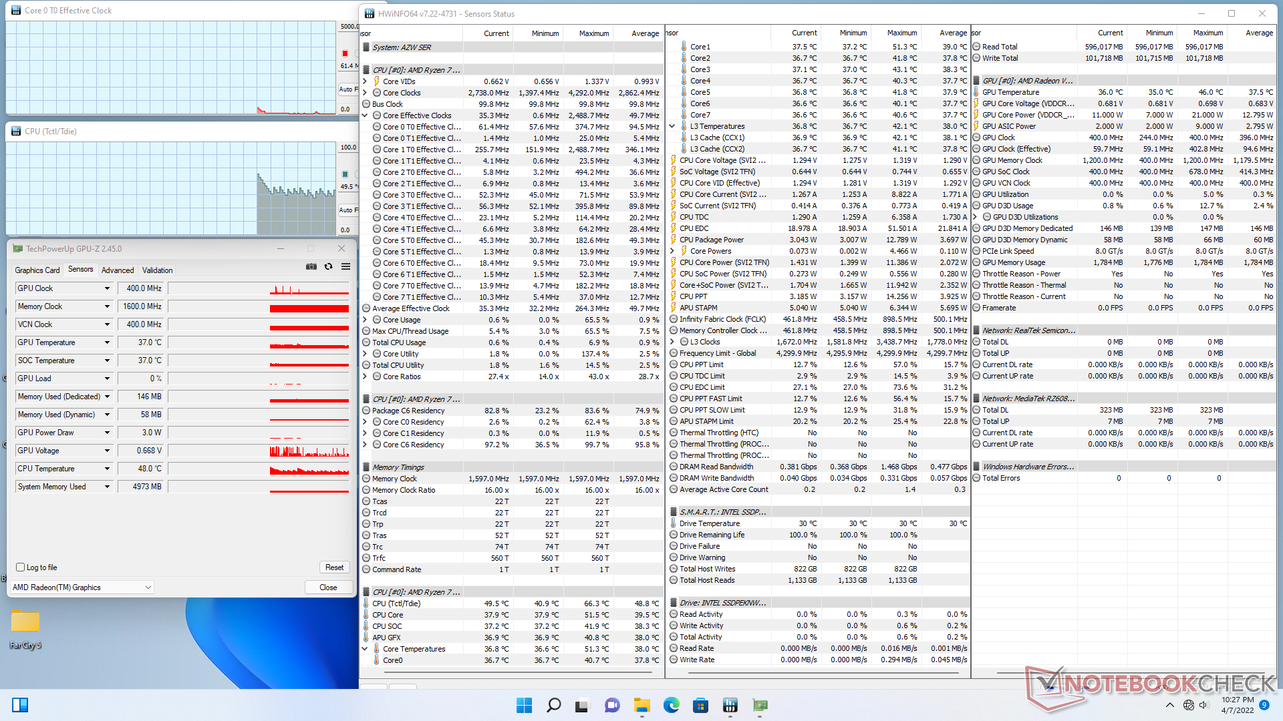
Task: Click Close button in GPU-Z
Action: tap(328, 587)
